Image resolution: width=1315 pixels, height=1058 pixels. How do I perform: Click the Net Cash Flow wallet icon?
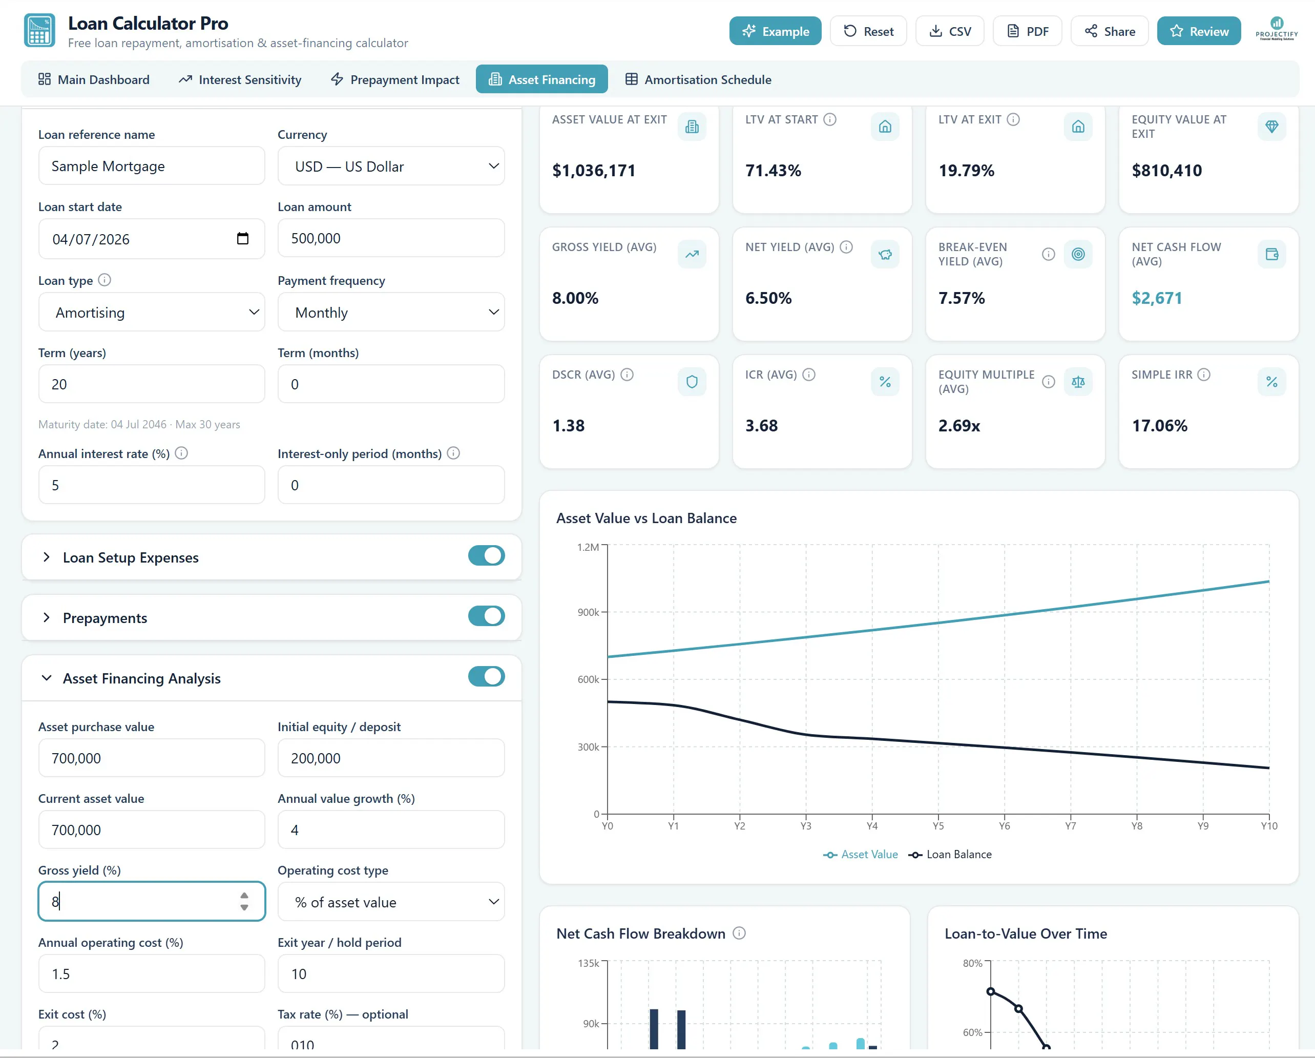point(1271,254)
